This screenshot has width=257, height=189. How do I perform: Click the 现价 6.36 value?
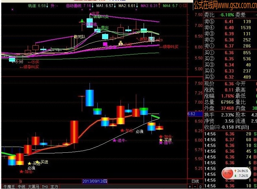229,84
